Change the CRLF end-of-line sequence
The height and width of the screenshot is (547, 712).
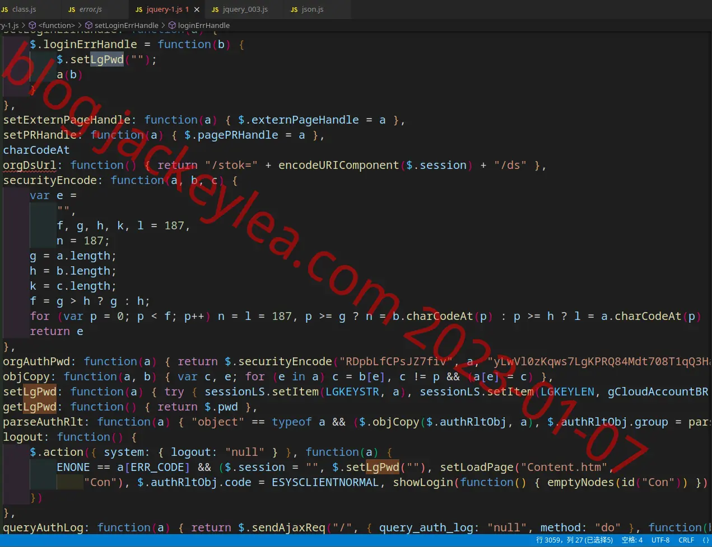pyautogui.click(x=686, y=540)
